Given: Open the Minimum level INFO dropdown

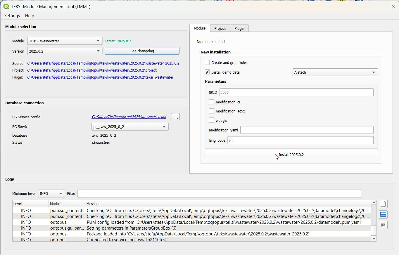Looking at the screenshot, I should pos(51,194).
